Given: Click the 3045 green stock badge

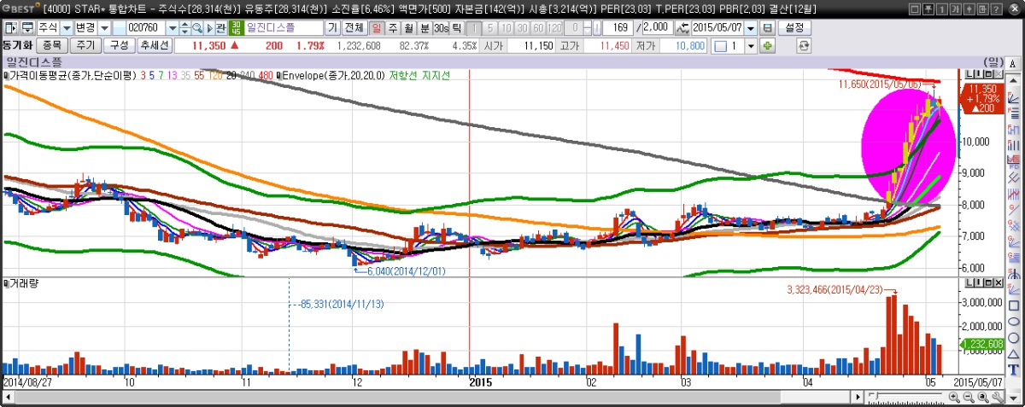Looking at the screenshot, I should (237, 28).
